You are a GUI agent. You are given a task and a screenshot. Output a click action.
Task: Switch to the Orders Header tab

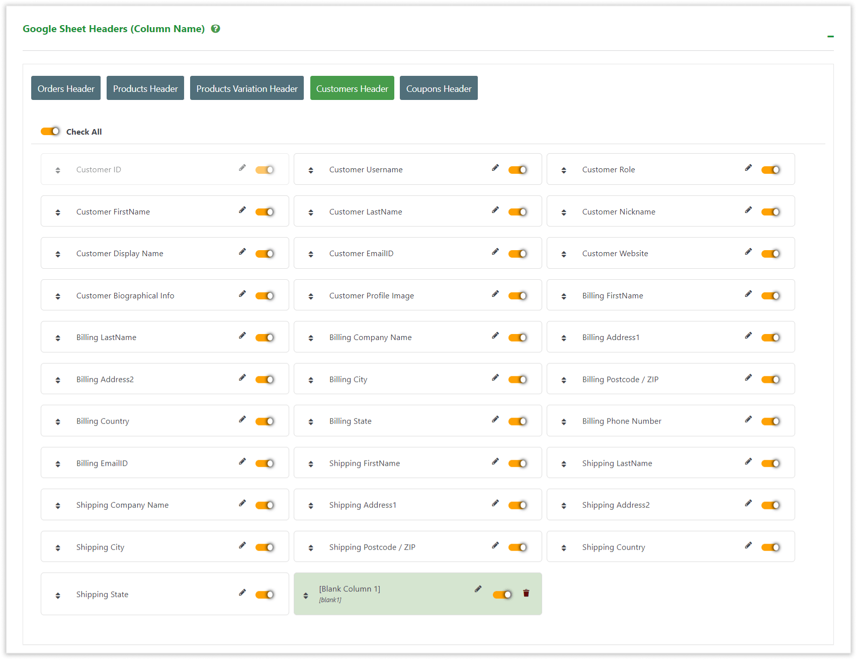(x=65, y=88)
